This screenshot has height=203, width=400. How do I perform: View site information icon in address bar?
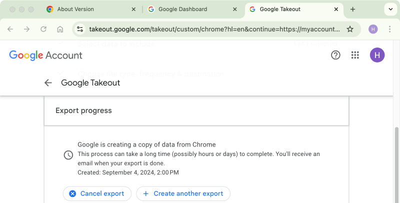tap(80, 29)
